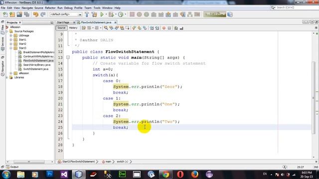This screenshot has width=319, height=179.
Task: Toggle the Rectangular Selection icon
Action: [x=128, y=28]
